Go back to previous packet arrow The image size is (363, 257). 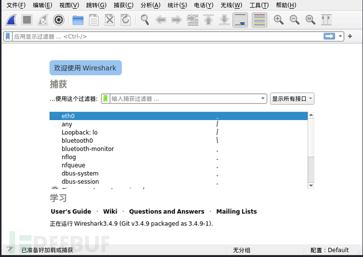click(x=160, y=20)
